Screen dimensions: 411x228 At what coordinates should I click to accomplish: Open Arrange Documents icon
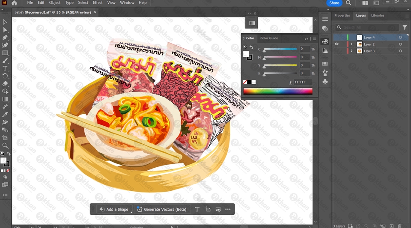(365, 3)
